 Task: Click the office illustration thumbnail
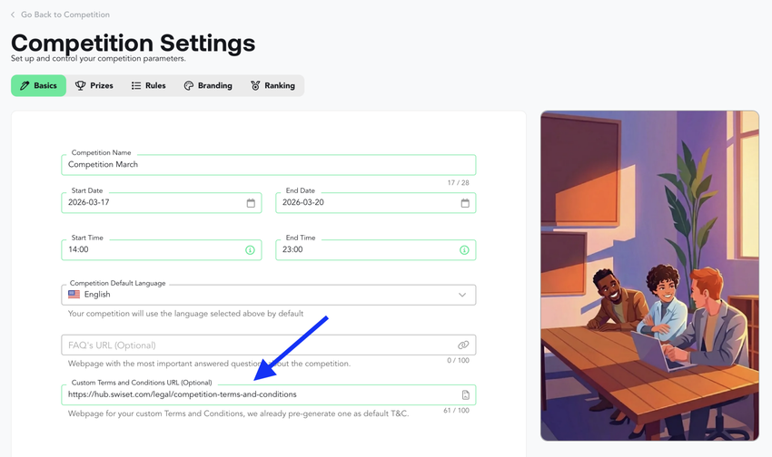[x=650, y=276]
